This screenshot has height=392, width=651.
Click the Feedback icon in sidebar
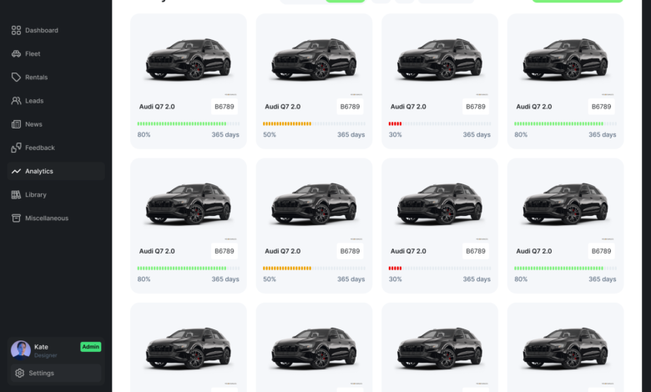[17, 148]
